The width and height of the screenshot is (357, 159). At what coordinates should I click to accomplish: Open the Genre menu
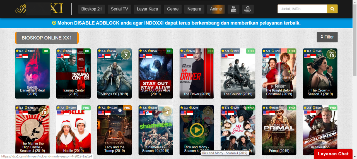coord(173,9)
